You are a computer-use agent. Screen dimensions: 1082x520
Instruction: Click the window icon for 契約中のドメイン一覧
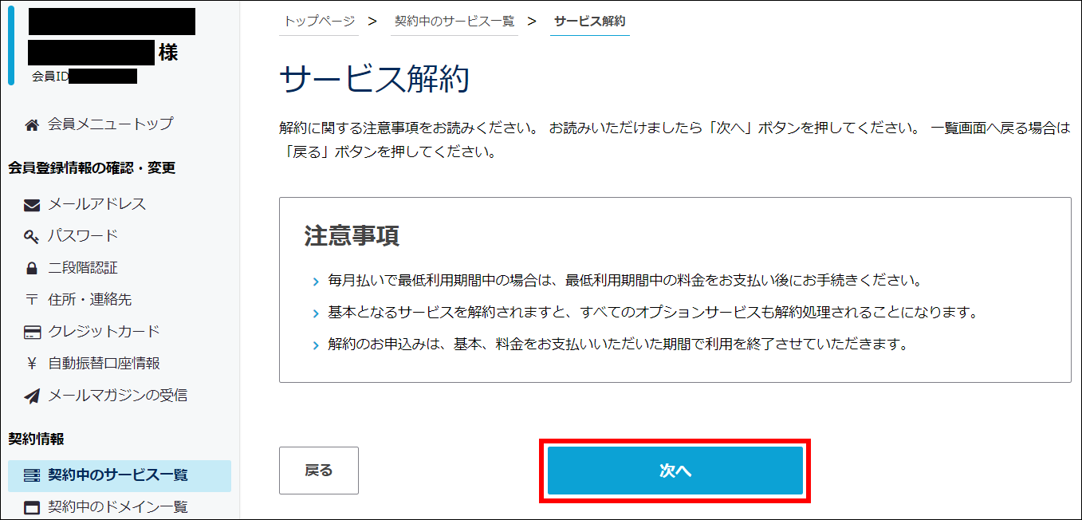pyautogui.click(x=32, y=507)
